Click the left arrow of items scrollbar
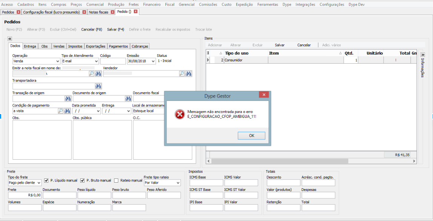The height and width of the screenshot is (221, 433). (x=209, y=161)
